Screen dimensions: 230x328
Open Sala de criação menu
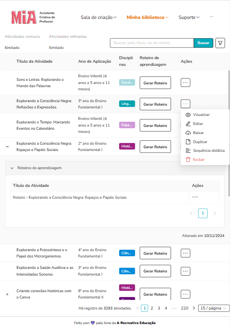[99, 17]
